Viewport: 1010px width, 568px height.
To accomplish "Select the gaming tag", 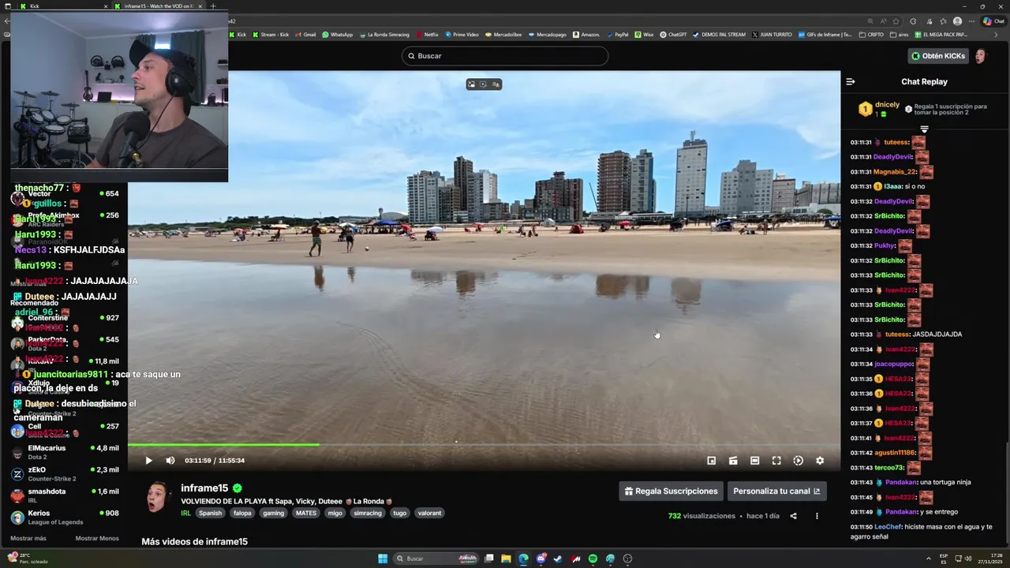I will (273, 513).
